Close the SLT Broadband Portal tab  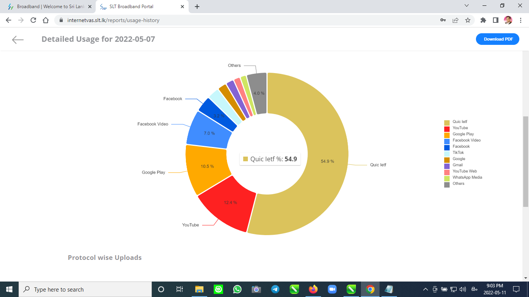[182, 7]
